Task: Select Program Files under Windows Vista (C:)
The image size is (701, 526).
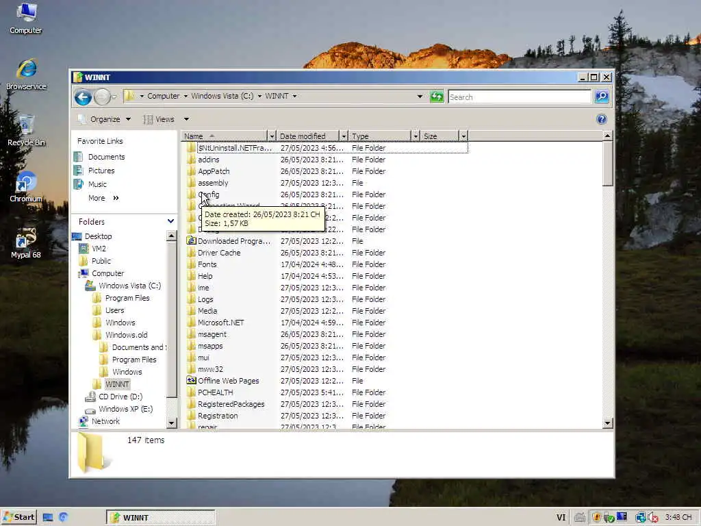Action: coord(127,298)
